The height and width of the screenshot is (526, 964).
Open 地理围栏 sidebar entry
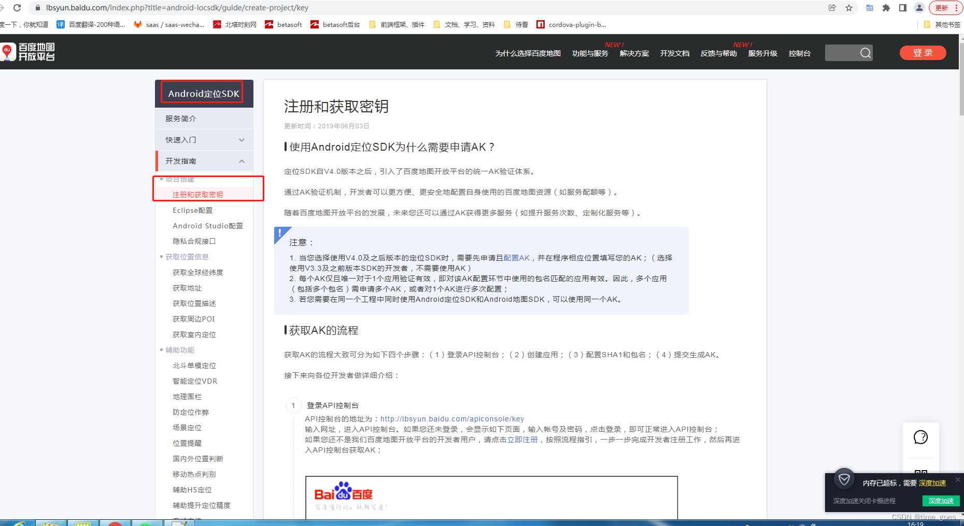(x=187, y=397)
